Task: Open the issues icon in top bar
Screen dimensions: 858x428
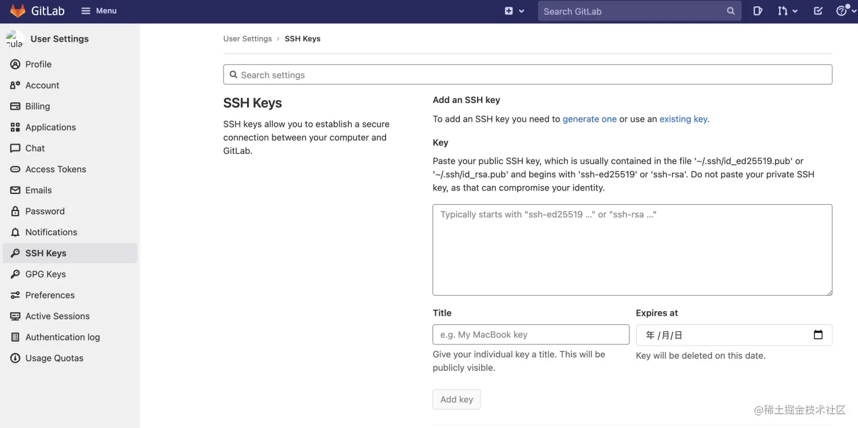Action: click(758, 11)
